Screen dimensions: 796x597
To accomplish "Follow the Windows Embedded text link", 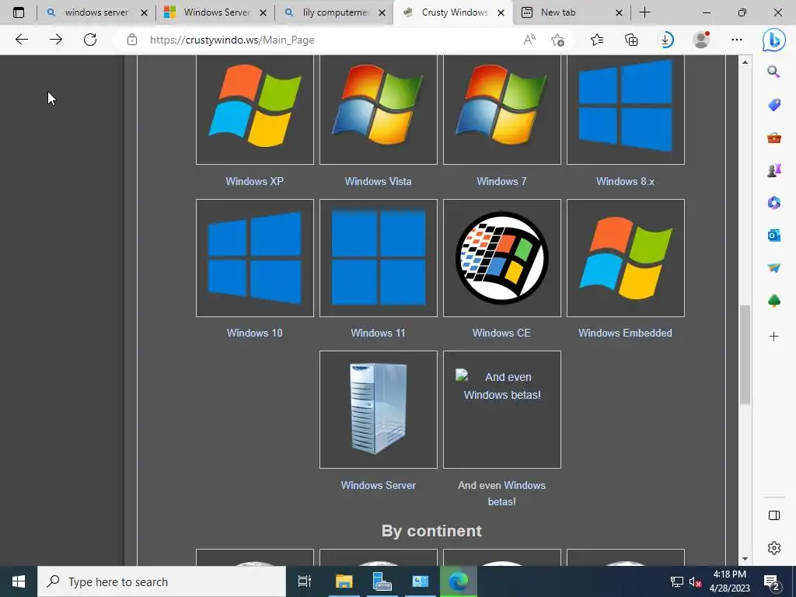I will pyautogui.click(x=626, y=333).
